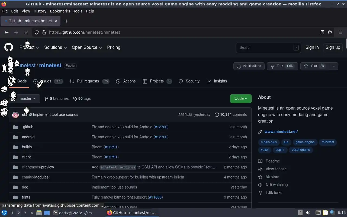Open the History menu in Firefox
Screen dimensions: 347x217
40,11
